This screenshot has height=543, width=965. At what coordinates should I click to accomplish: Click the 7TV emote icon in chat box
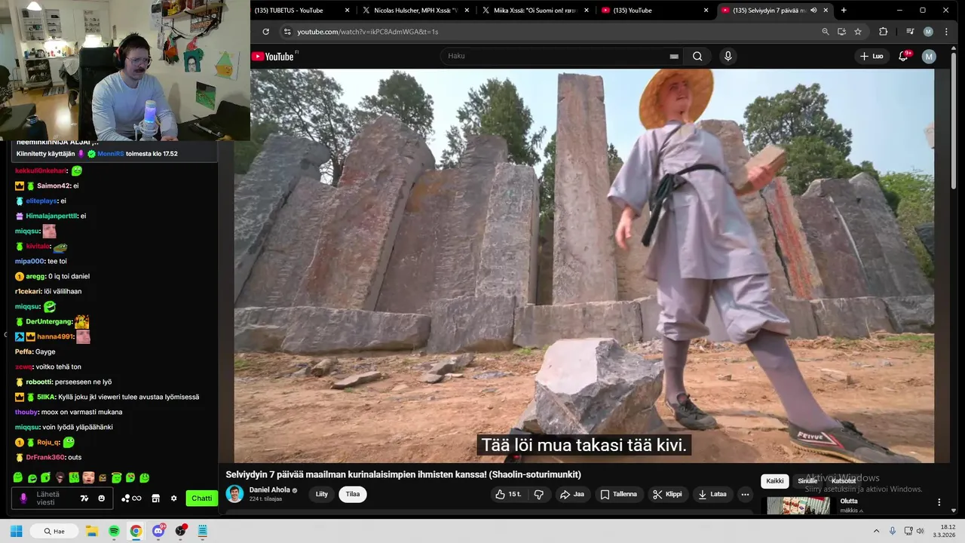pos(84,499)
